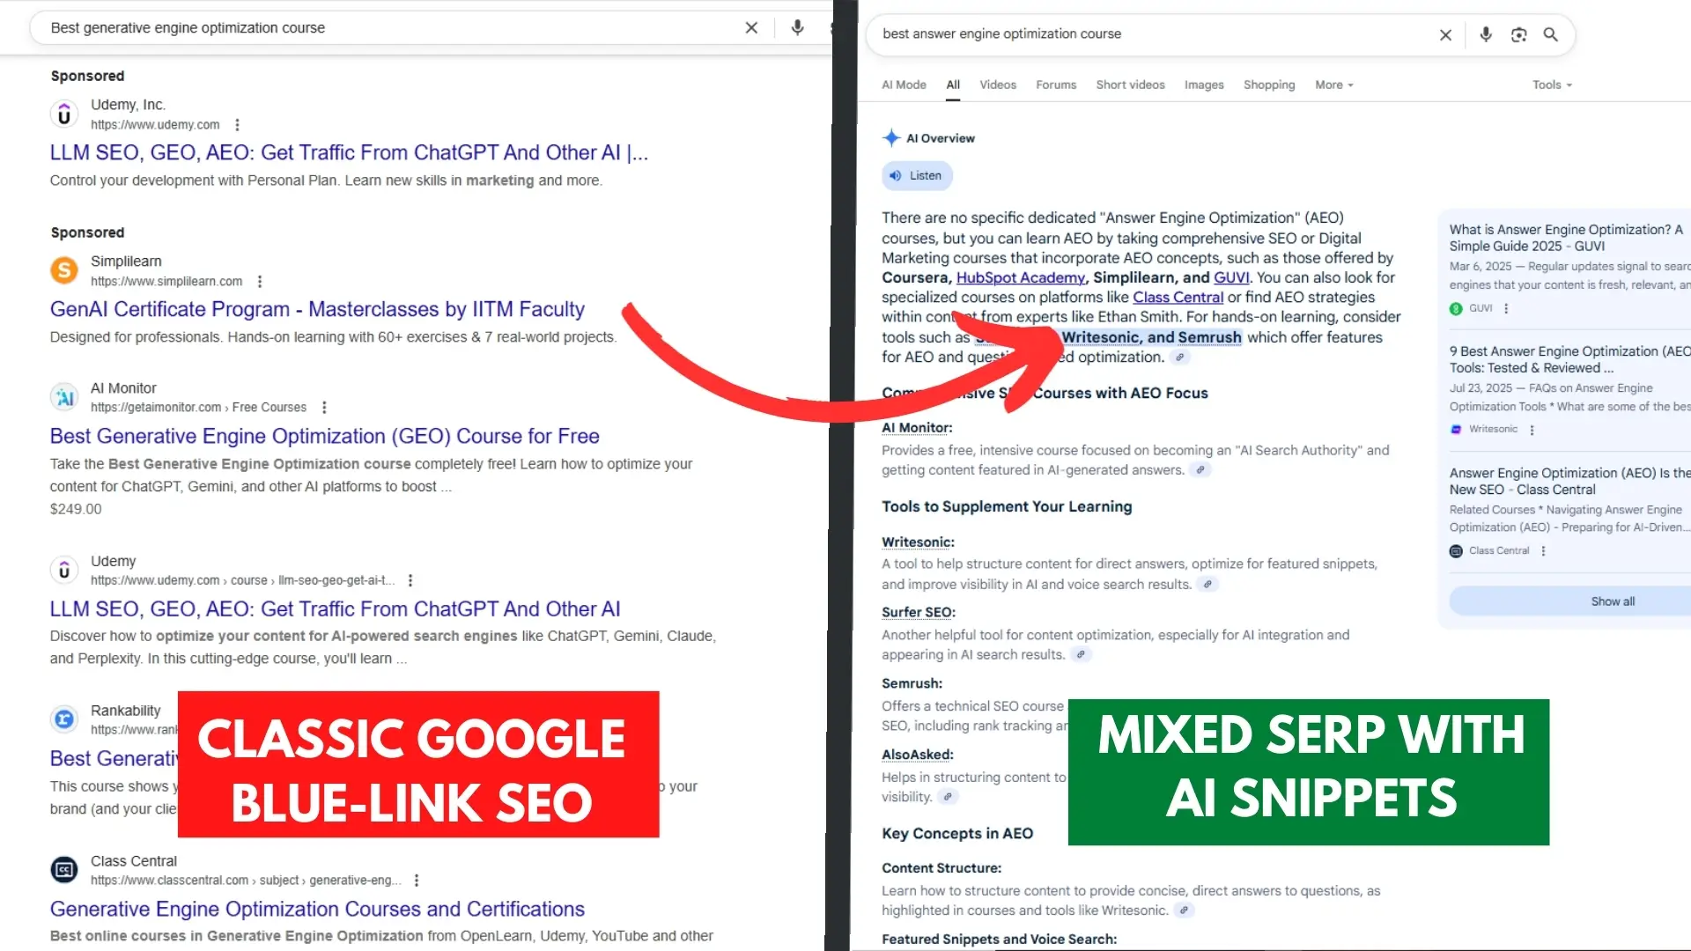Click the Show all button in the citations panel
The width and height of the screenshot is (1691, 951).
(1612, 601)
